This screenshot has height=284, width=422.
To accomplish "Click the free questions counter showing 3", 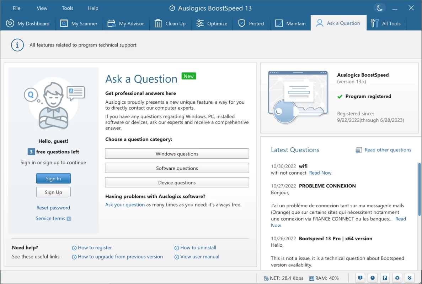I will pyautogui.click(x=31, y=152).
